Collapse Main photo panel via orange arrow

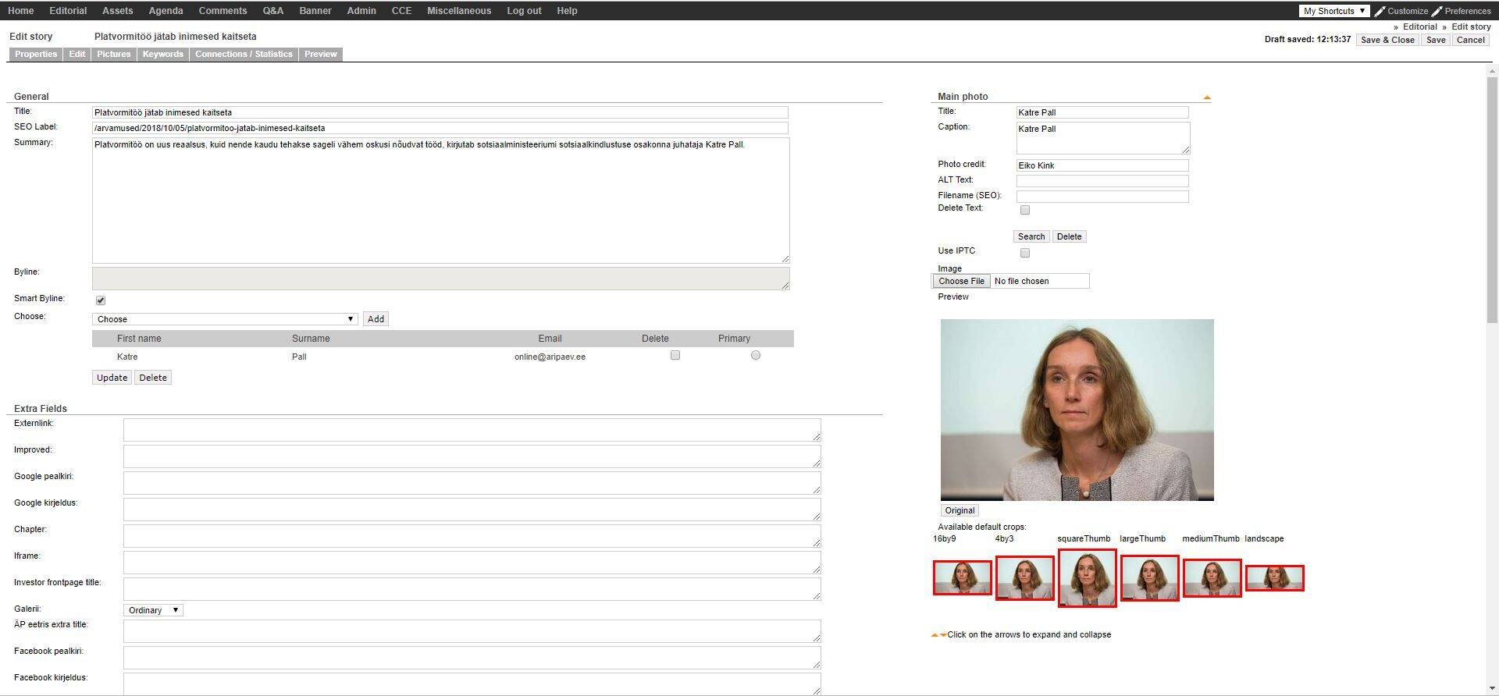pyautogui.click(x=1206, y=98)
